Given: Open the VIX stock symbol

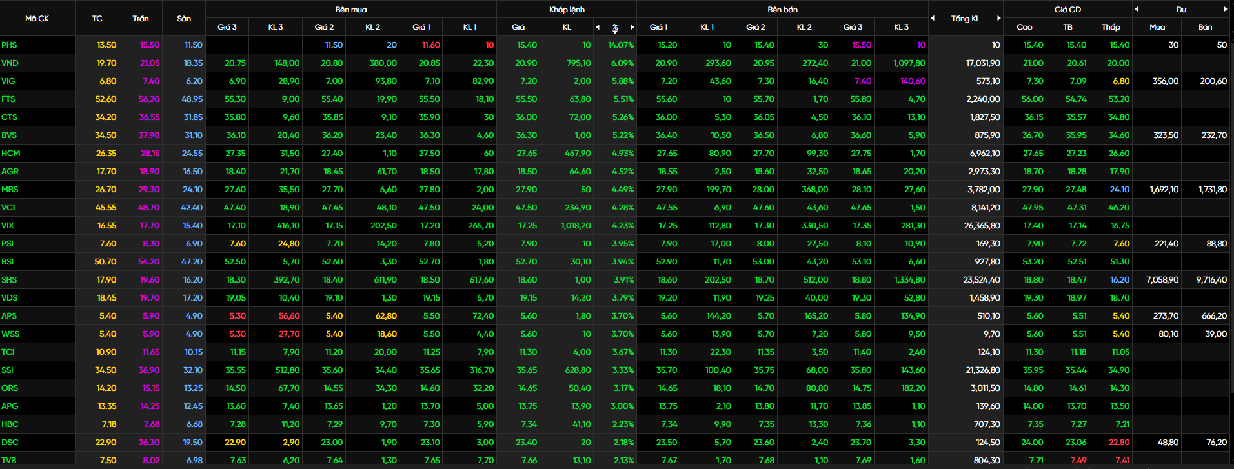Looking at the screenshot, I should tap(8, 226).
